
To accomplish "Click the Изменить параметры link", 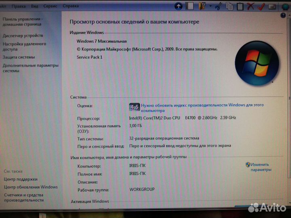I will point(261,167).
